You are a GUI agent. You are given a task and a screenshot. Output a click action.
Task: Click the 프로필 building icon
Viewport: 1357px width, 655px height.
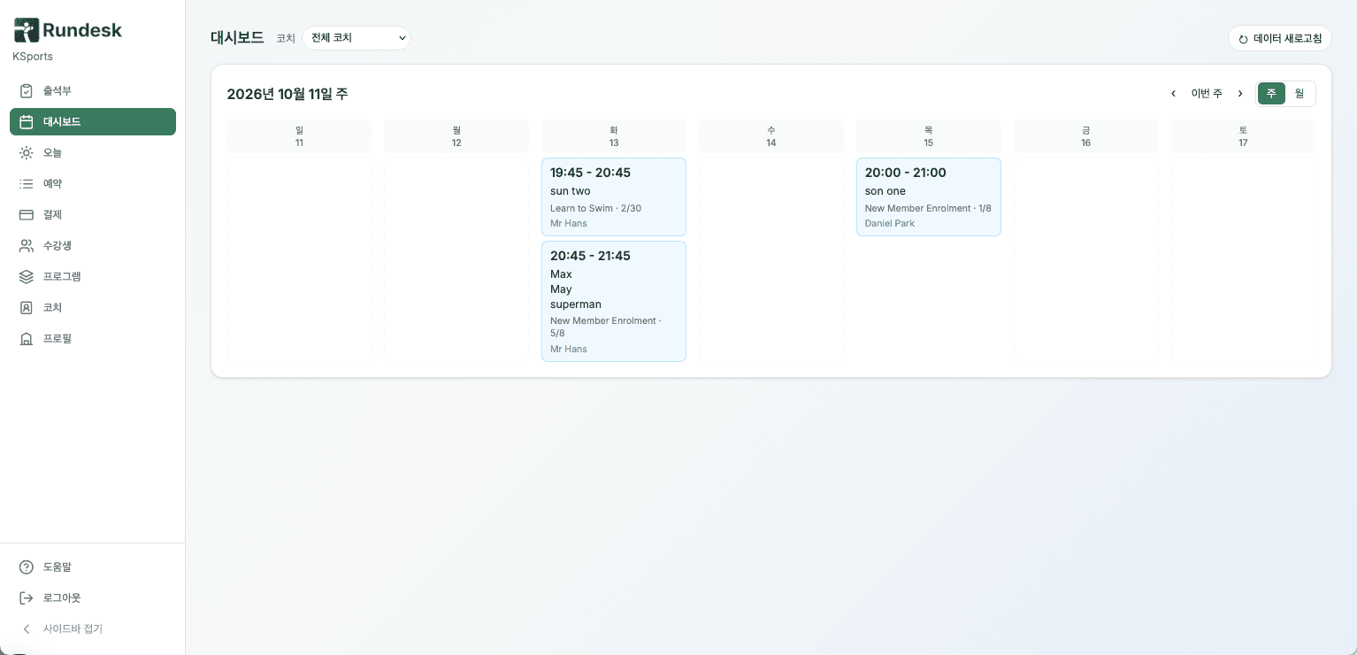pos(27,339)
